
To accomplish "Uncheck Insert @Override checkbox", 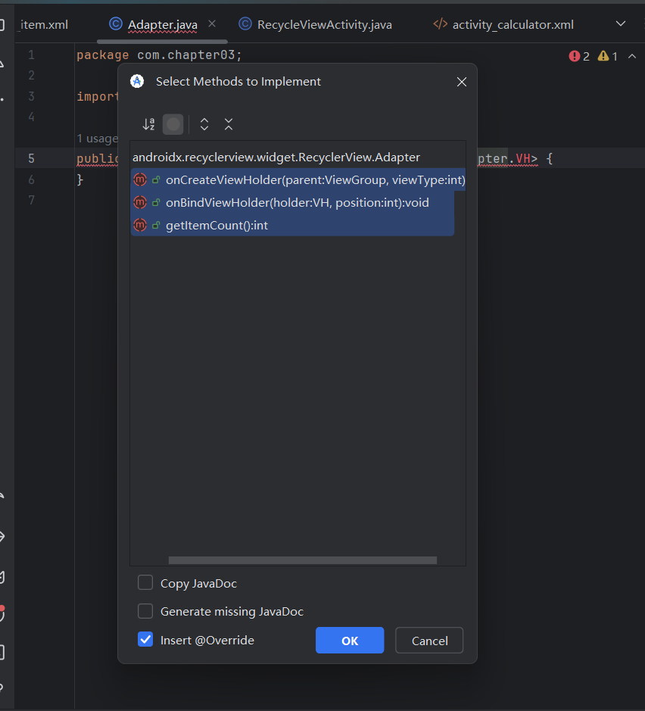I will [145, 639].
